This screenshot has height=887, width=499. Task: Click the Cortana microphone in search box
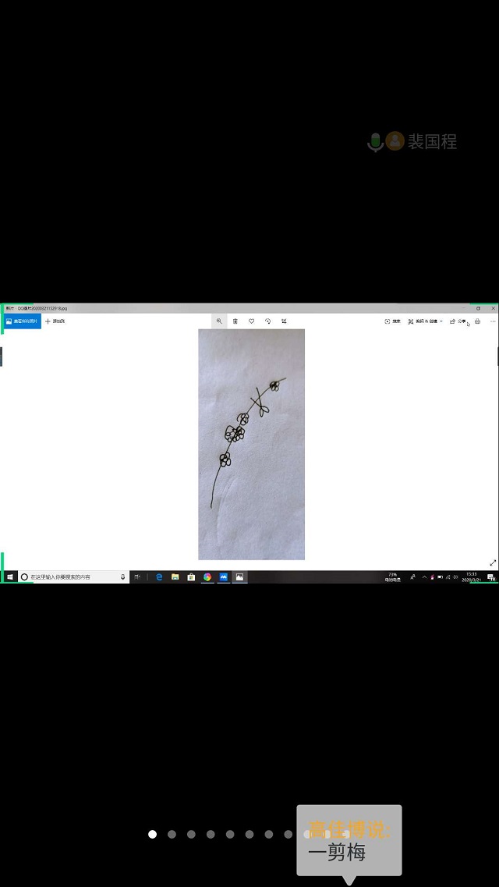[x=122, y=577]
